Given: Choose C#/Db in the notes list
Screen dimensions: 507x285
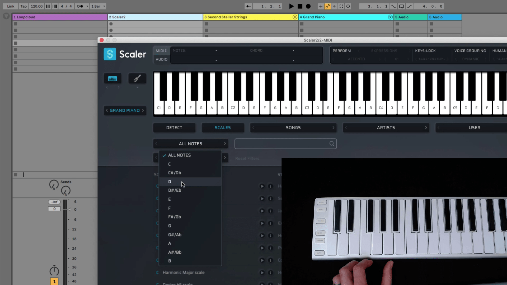Looking at the screenshot, I should pos(190,173).
